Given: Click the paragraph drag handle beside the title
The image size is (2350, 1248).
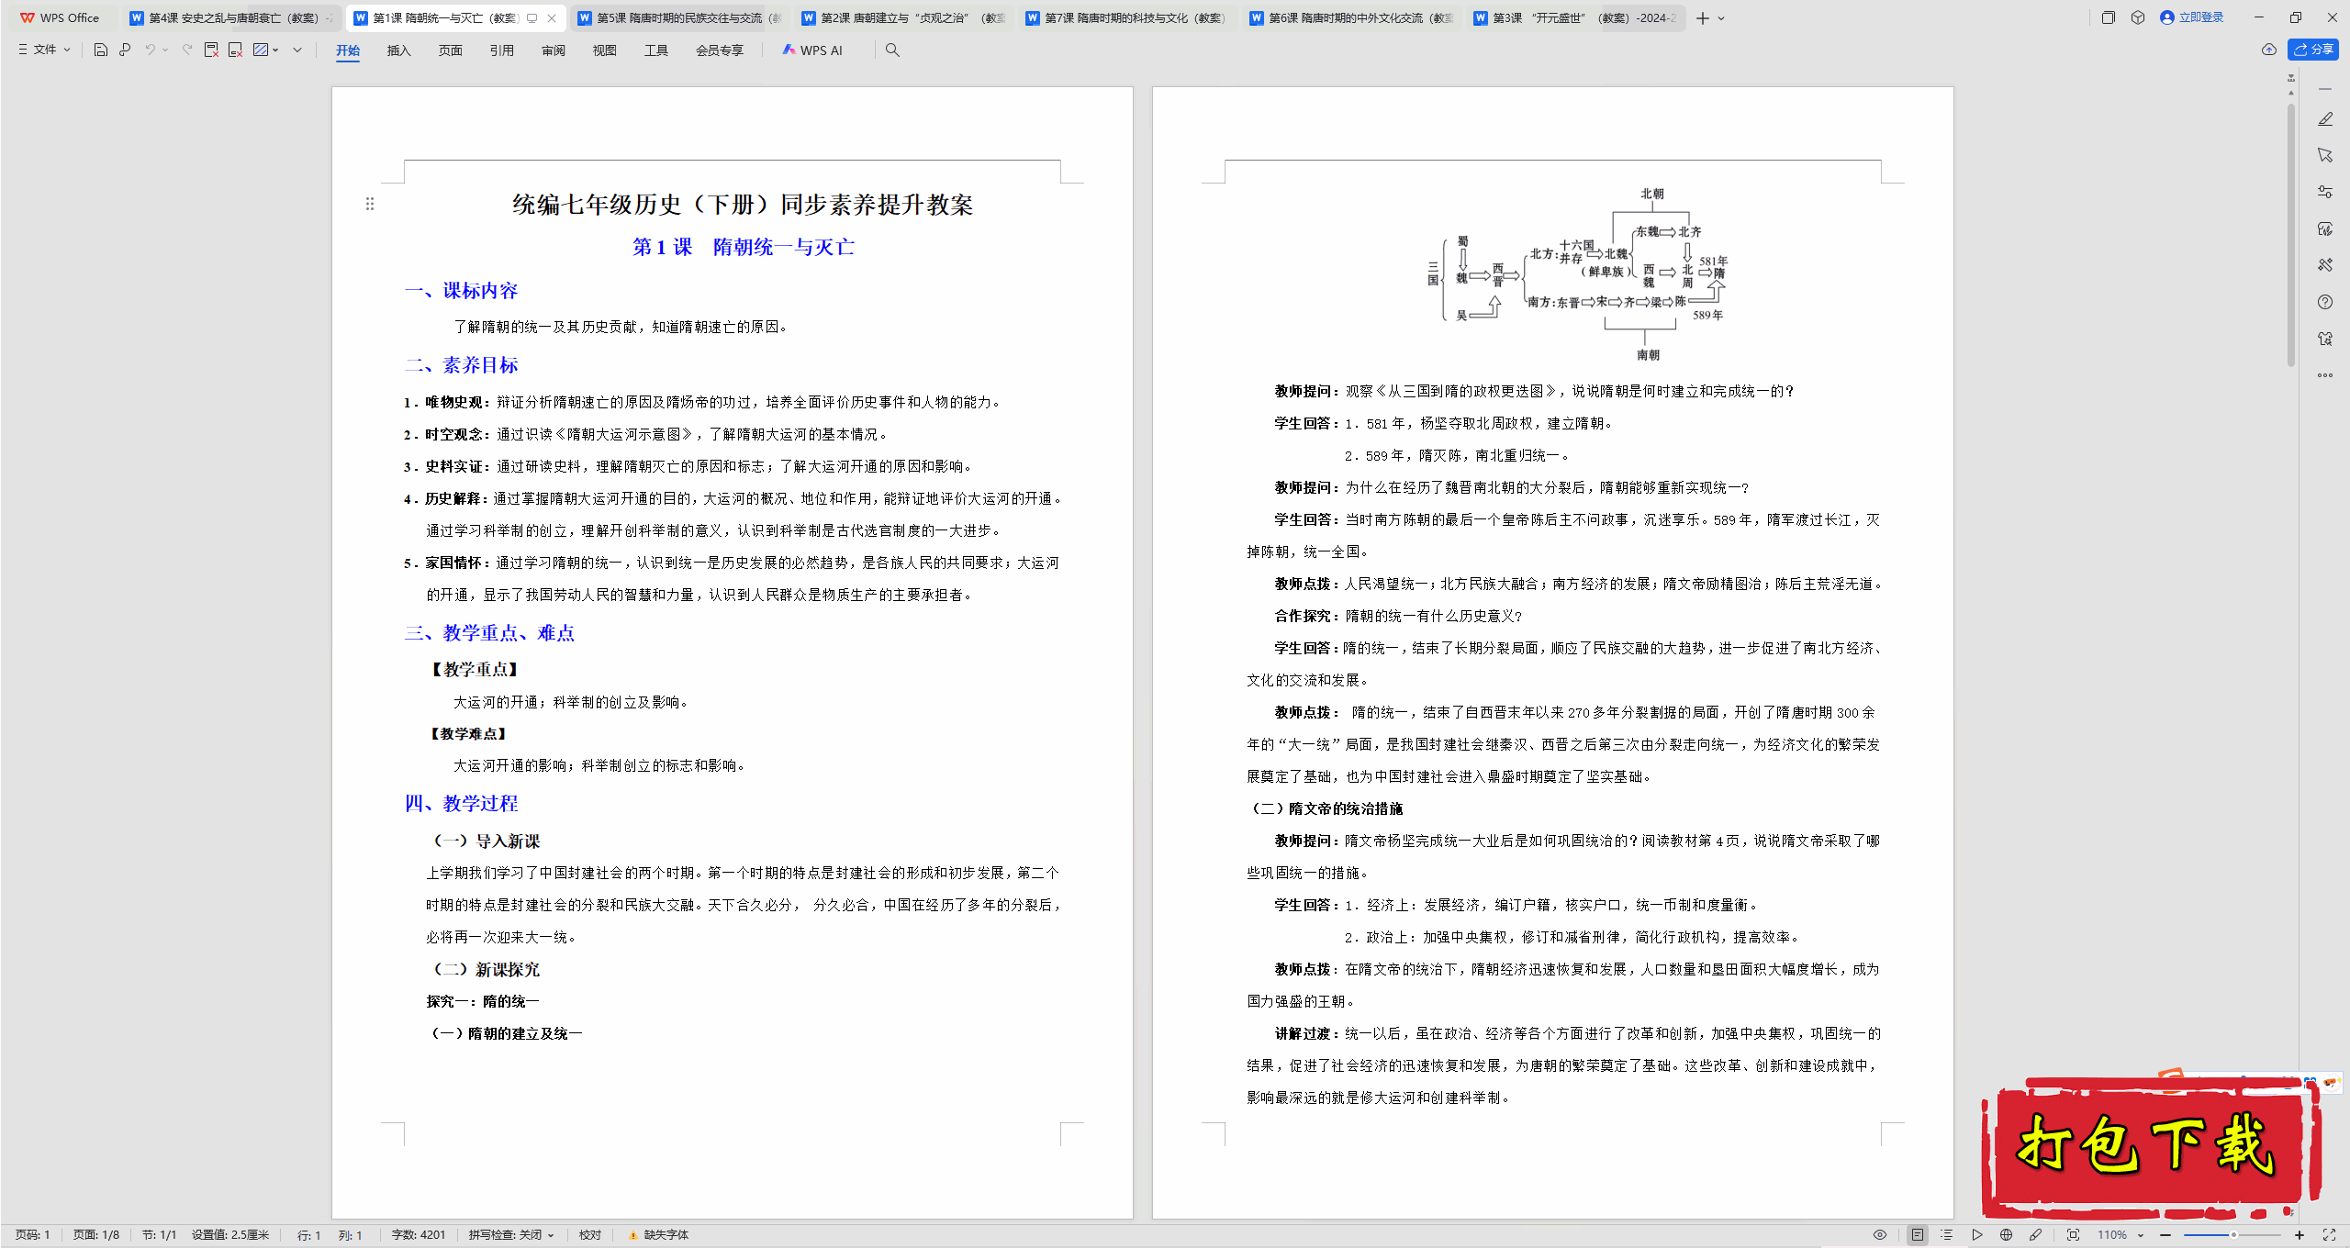Looking at the screenshot, I should pyautogui.click(x=370, y=204).
